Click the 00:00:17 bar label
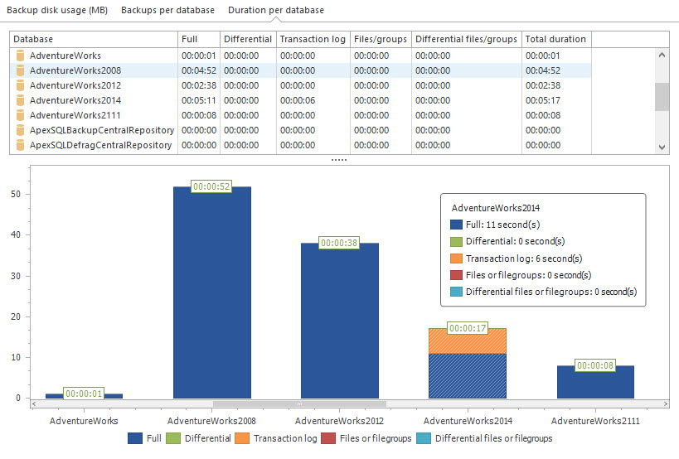 [468, 328]
